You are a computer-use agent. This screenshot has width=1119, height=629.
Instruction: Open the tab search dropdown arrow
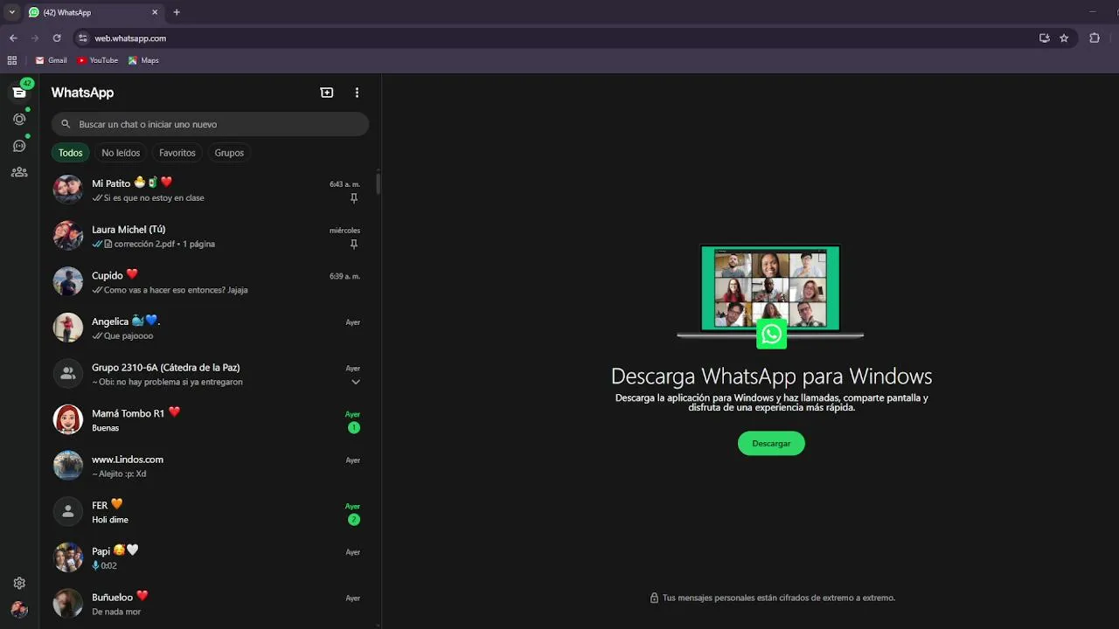(11, 12)
